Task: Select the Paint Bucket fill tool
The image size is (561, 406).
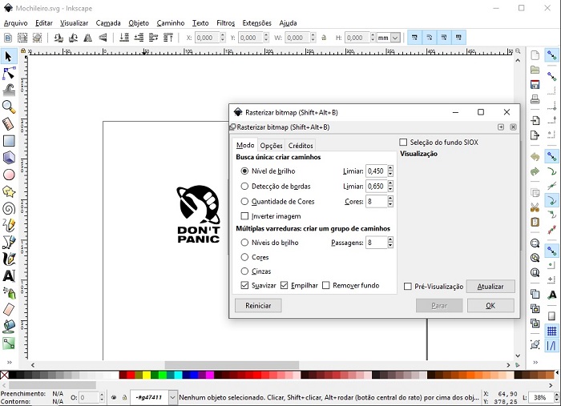Action: 9,326
